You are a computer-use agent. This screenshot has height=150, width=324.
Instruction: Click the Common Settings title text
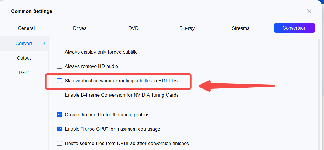(x=32, y=11)
